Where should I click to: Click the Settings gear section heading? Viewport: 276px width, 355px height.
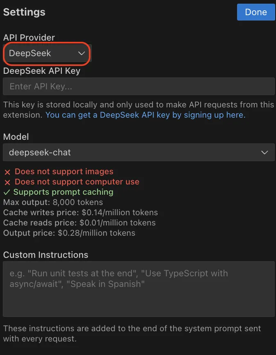[24, 12]
